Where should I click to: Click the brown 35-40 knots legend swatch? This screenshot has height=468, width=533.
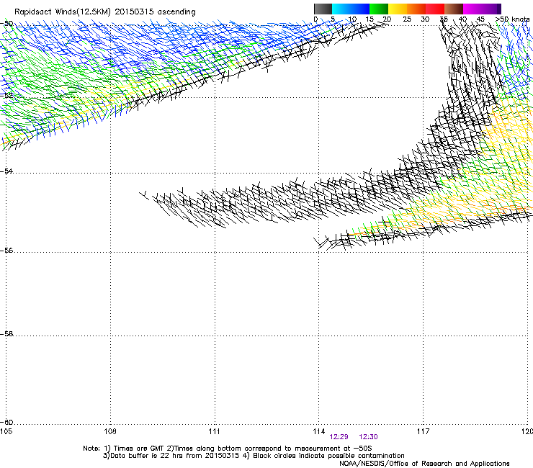point(454,9)
